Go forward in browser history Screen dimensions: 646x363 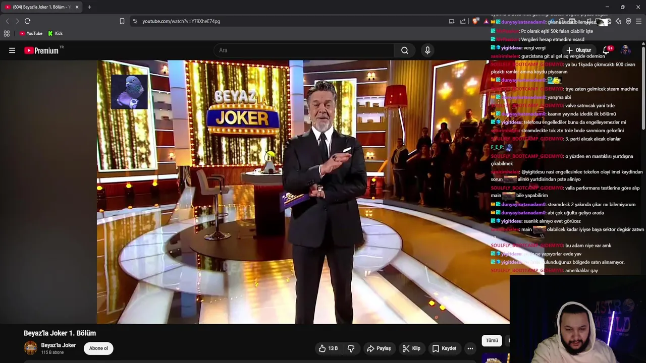(x=17, y=21)
